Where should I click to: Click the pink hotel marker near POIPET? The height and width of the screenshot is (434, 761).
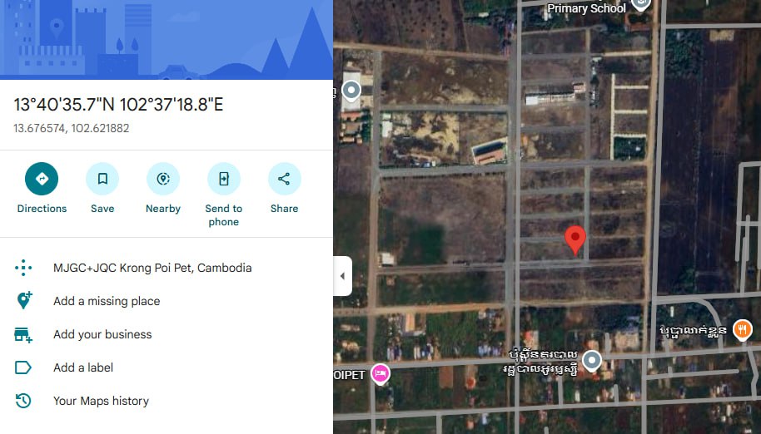click(380, 374)
